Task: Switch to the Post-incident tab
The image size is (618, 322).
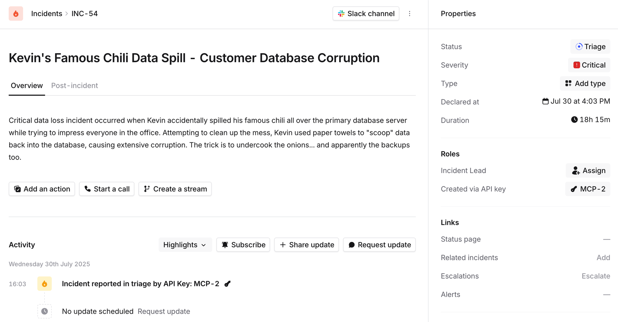Action: (x=74, y=86)
